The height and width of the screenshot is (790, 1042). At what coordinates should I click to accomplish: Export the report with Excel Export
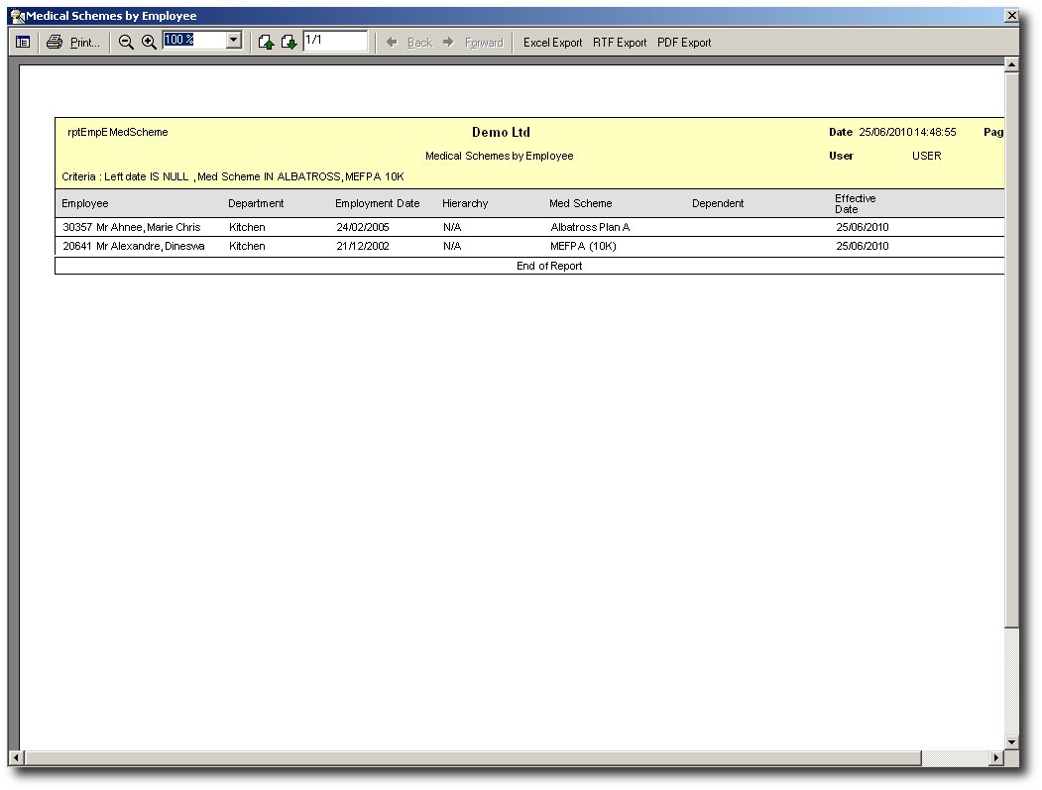click(x=552, y=43)
